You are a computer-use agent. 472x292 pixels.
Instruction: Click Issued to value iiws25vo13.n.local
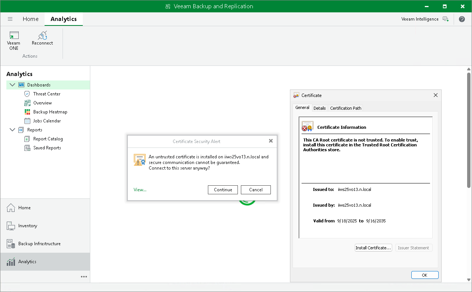pos(354,189)
